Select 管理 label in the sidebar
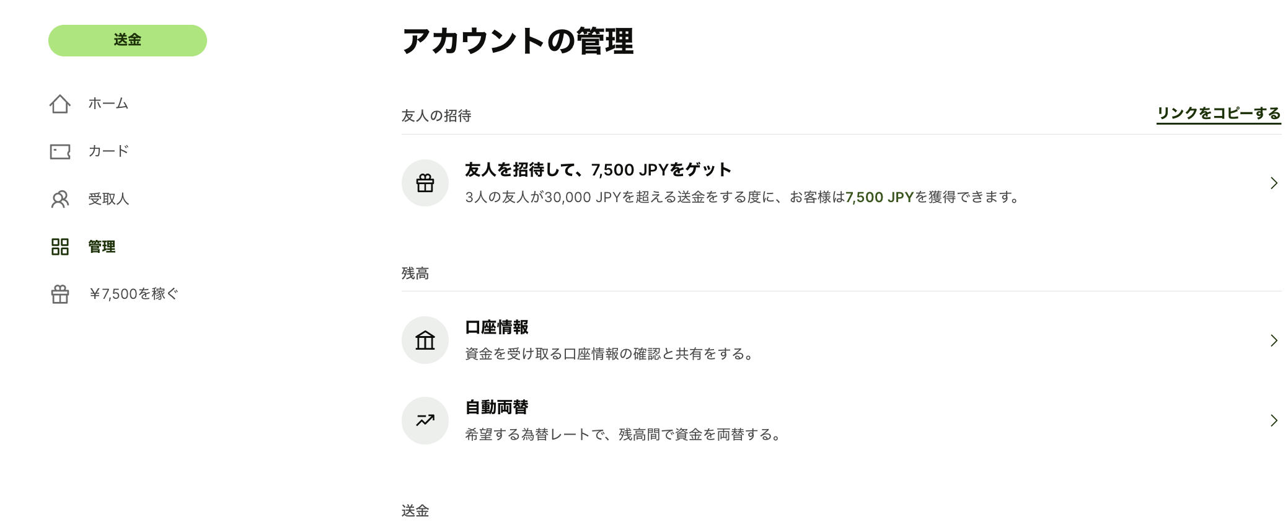 [102, 247]
